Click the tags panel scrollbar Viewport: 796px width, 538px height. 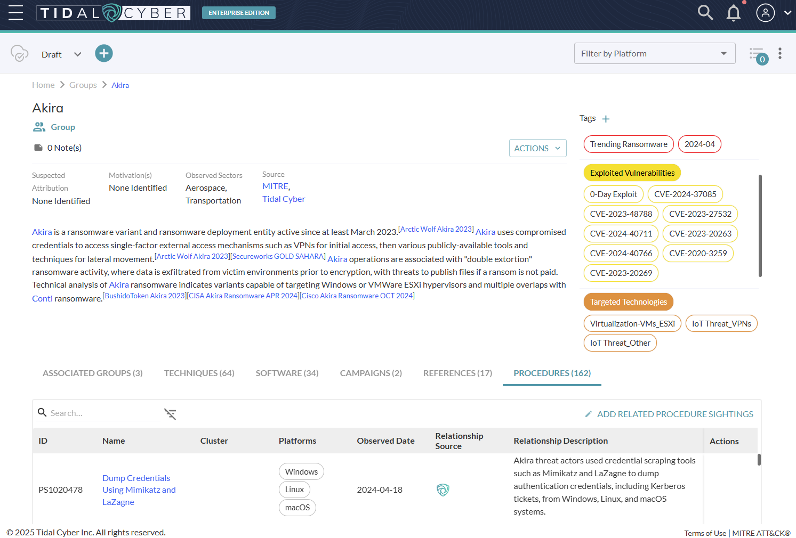tap(760, 226)
